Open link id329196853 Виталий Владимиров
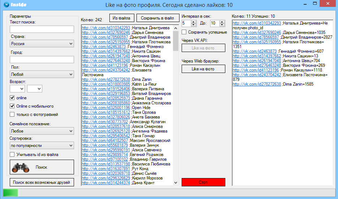 [106, 94]
